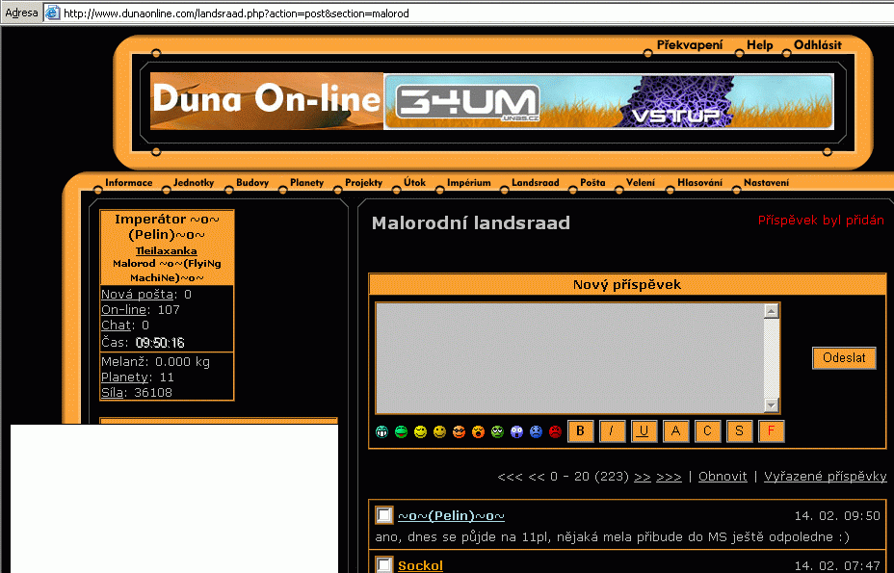Open the Velení menu

(641, 182)
